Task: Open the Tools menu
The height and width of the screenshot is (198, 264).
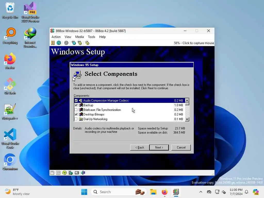Action: pyautogui.click(x=92, y=37)
